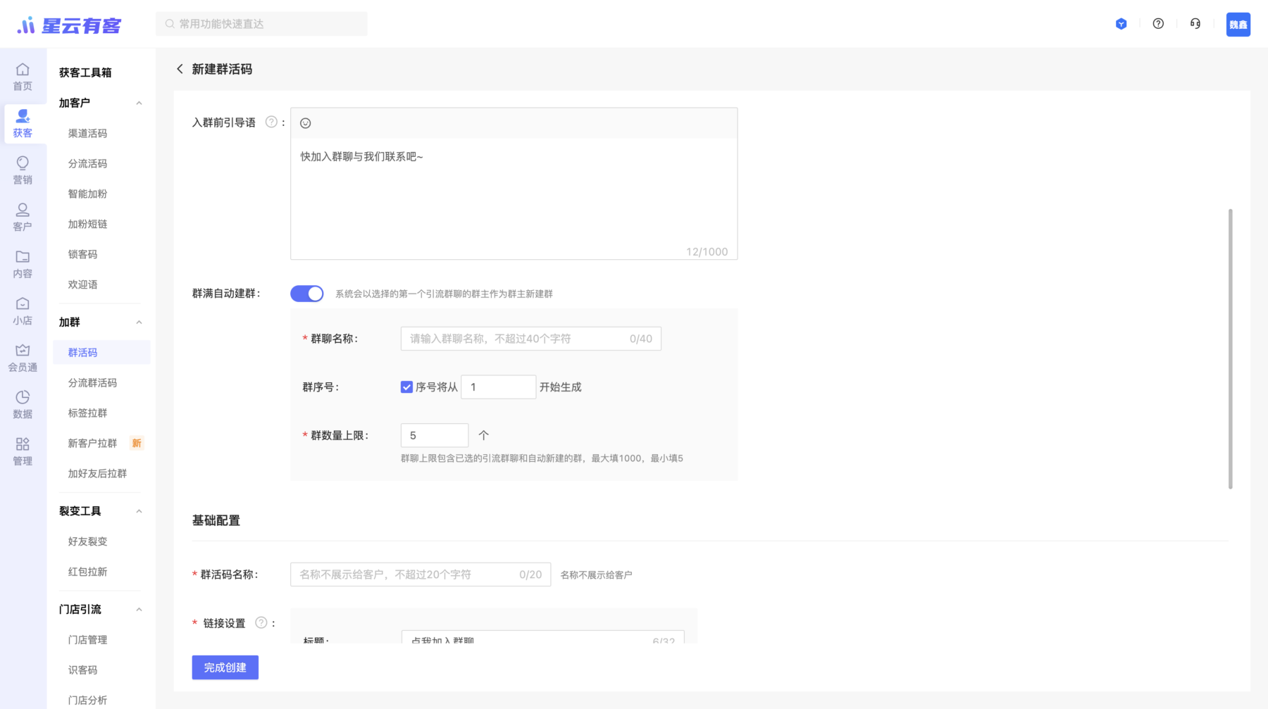Image resolution: width=1268 pixels, height=709 pixels.
Task: Open 分流群活码 menu item
Action: click(x=92, y=383)
